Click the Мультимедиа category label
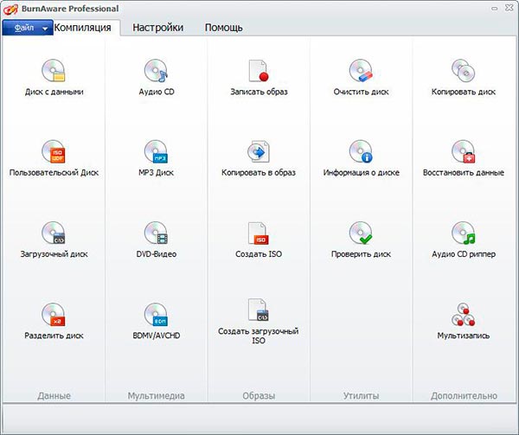 pos(157,395)
